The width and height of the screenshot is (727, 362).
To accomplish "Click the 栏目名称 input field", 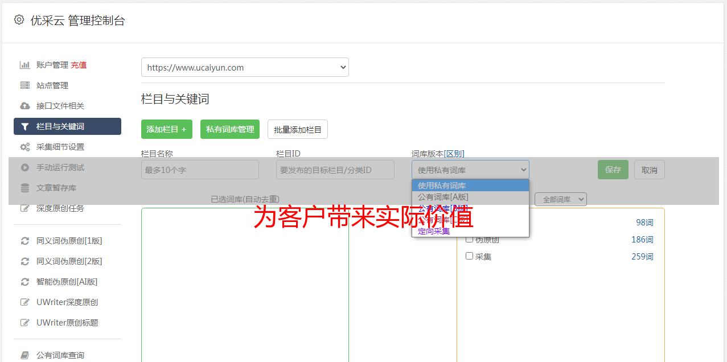I will tap(200, 170).
